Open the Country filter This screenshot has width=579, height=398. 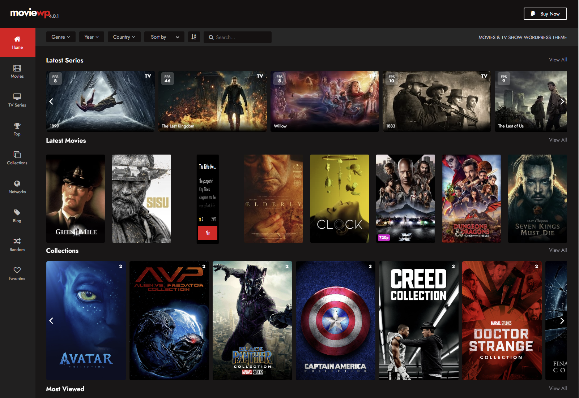point(124,37)
